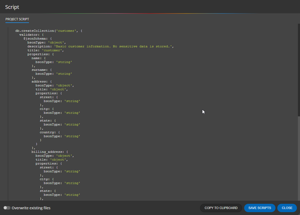Click the 'customer' string in createCollection call
300x215 pixels.
click(x=67, y=31)
